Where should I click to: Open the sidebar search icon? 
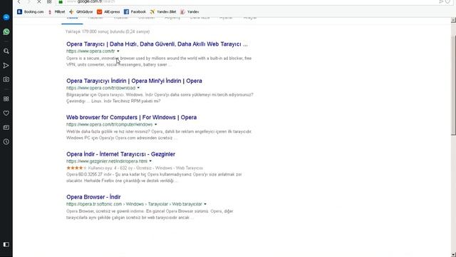pos(6,51)
